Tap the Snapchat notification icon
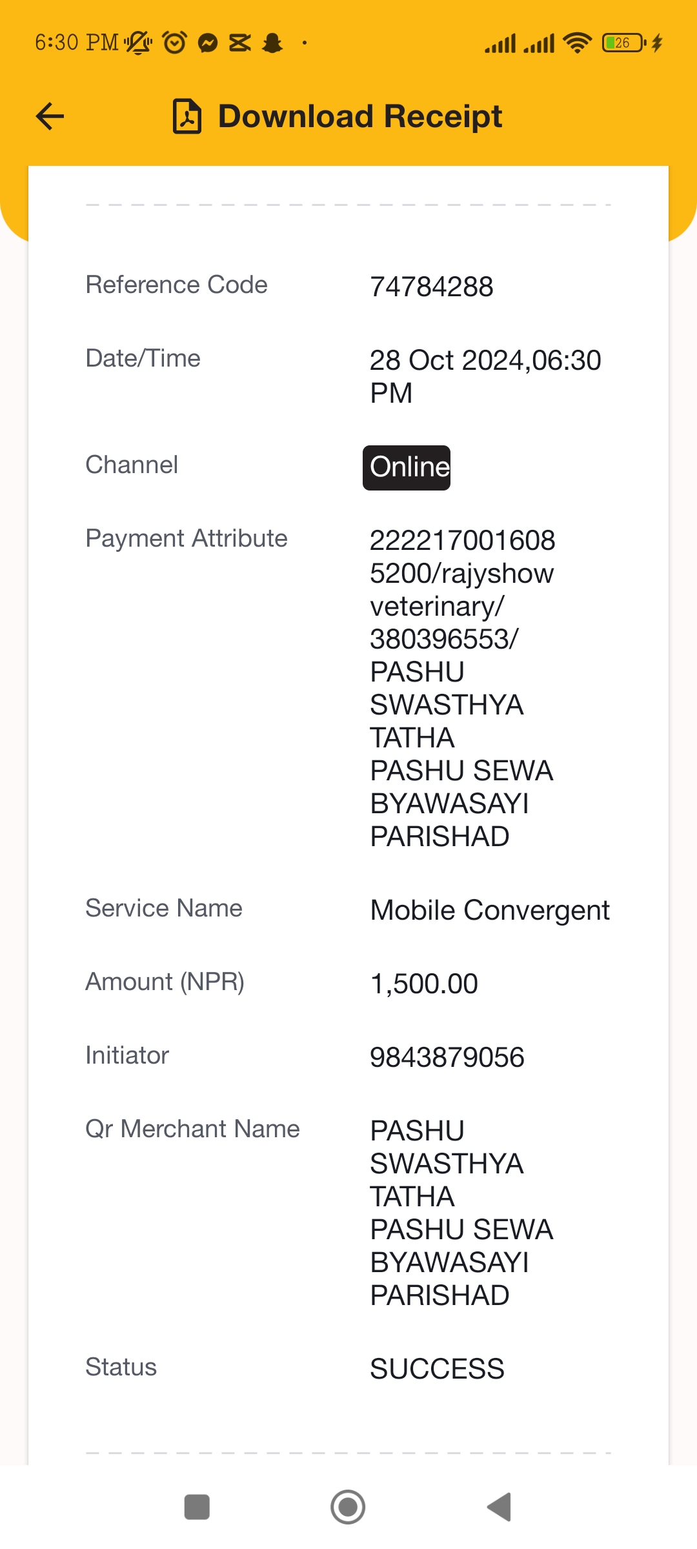697x1549 pixels. click(x=273, y=43)
